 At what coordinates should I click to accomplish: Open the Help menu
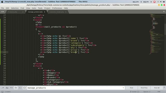coord(66,8)
